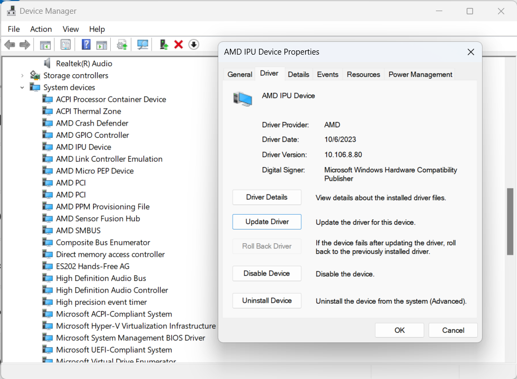Click AMD IPU Device icon in properties dialog
517x379 pixels.
243,99
